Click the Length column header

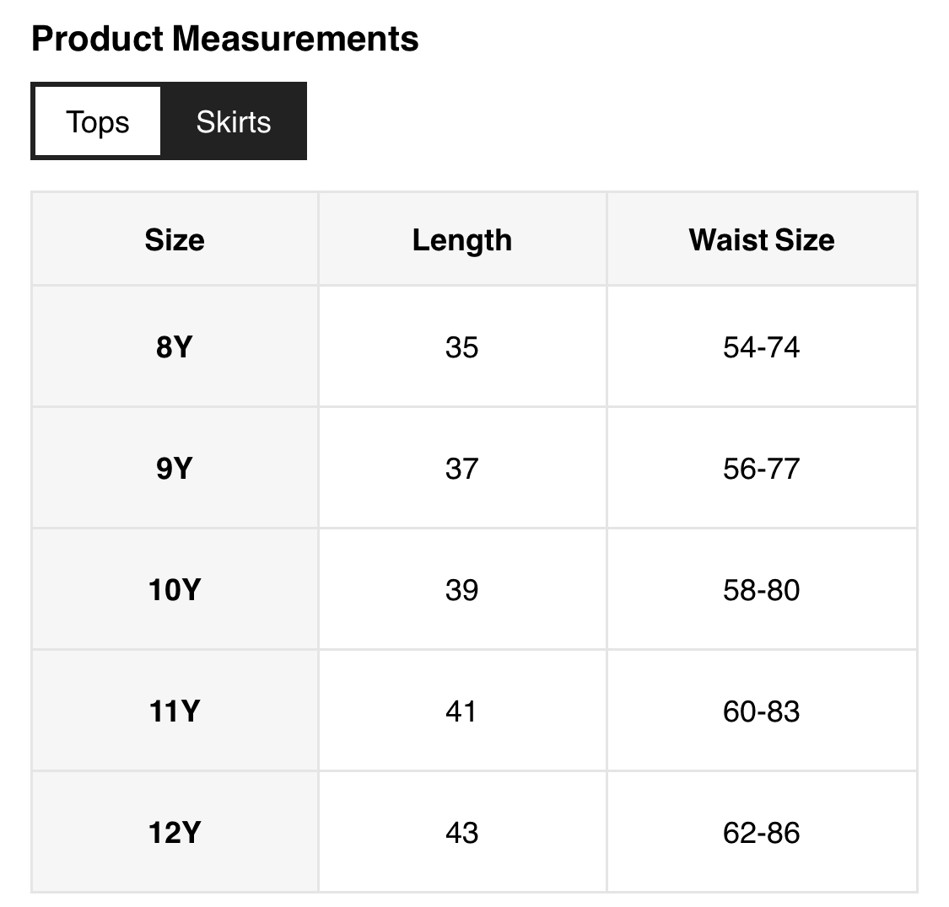coord(461,240)
